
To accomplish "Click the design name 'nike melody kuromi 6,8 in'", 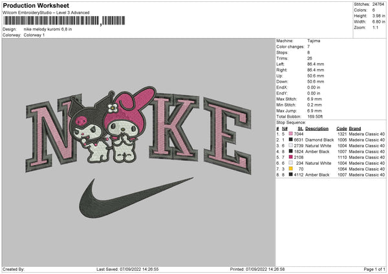I will click(x=48, y=29).
